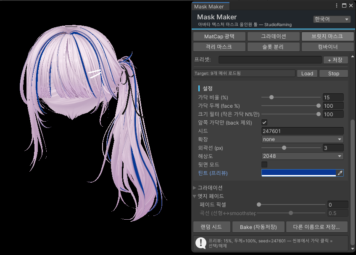Adjust the 곡선 smoothstep slider
Image resolution: width=356 pixels, height=255 pixels.
point(291,213)
